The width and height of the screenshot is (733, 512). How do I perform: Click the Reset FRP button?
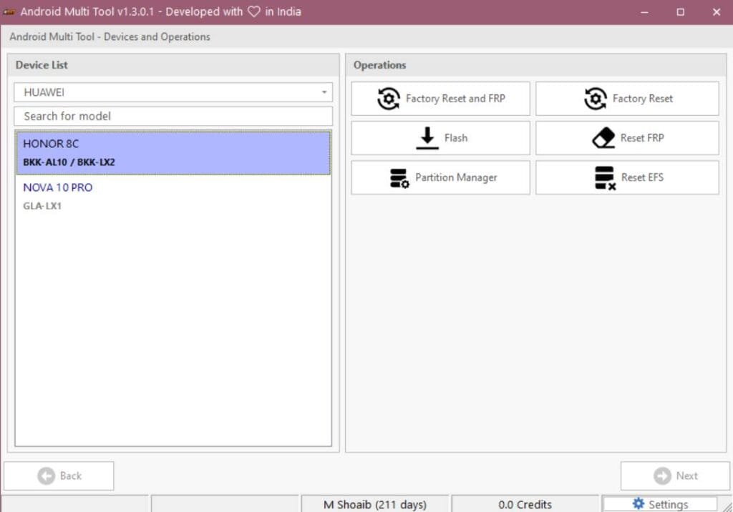(x=627, y=137)
